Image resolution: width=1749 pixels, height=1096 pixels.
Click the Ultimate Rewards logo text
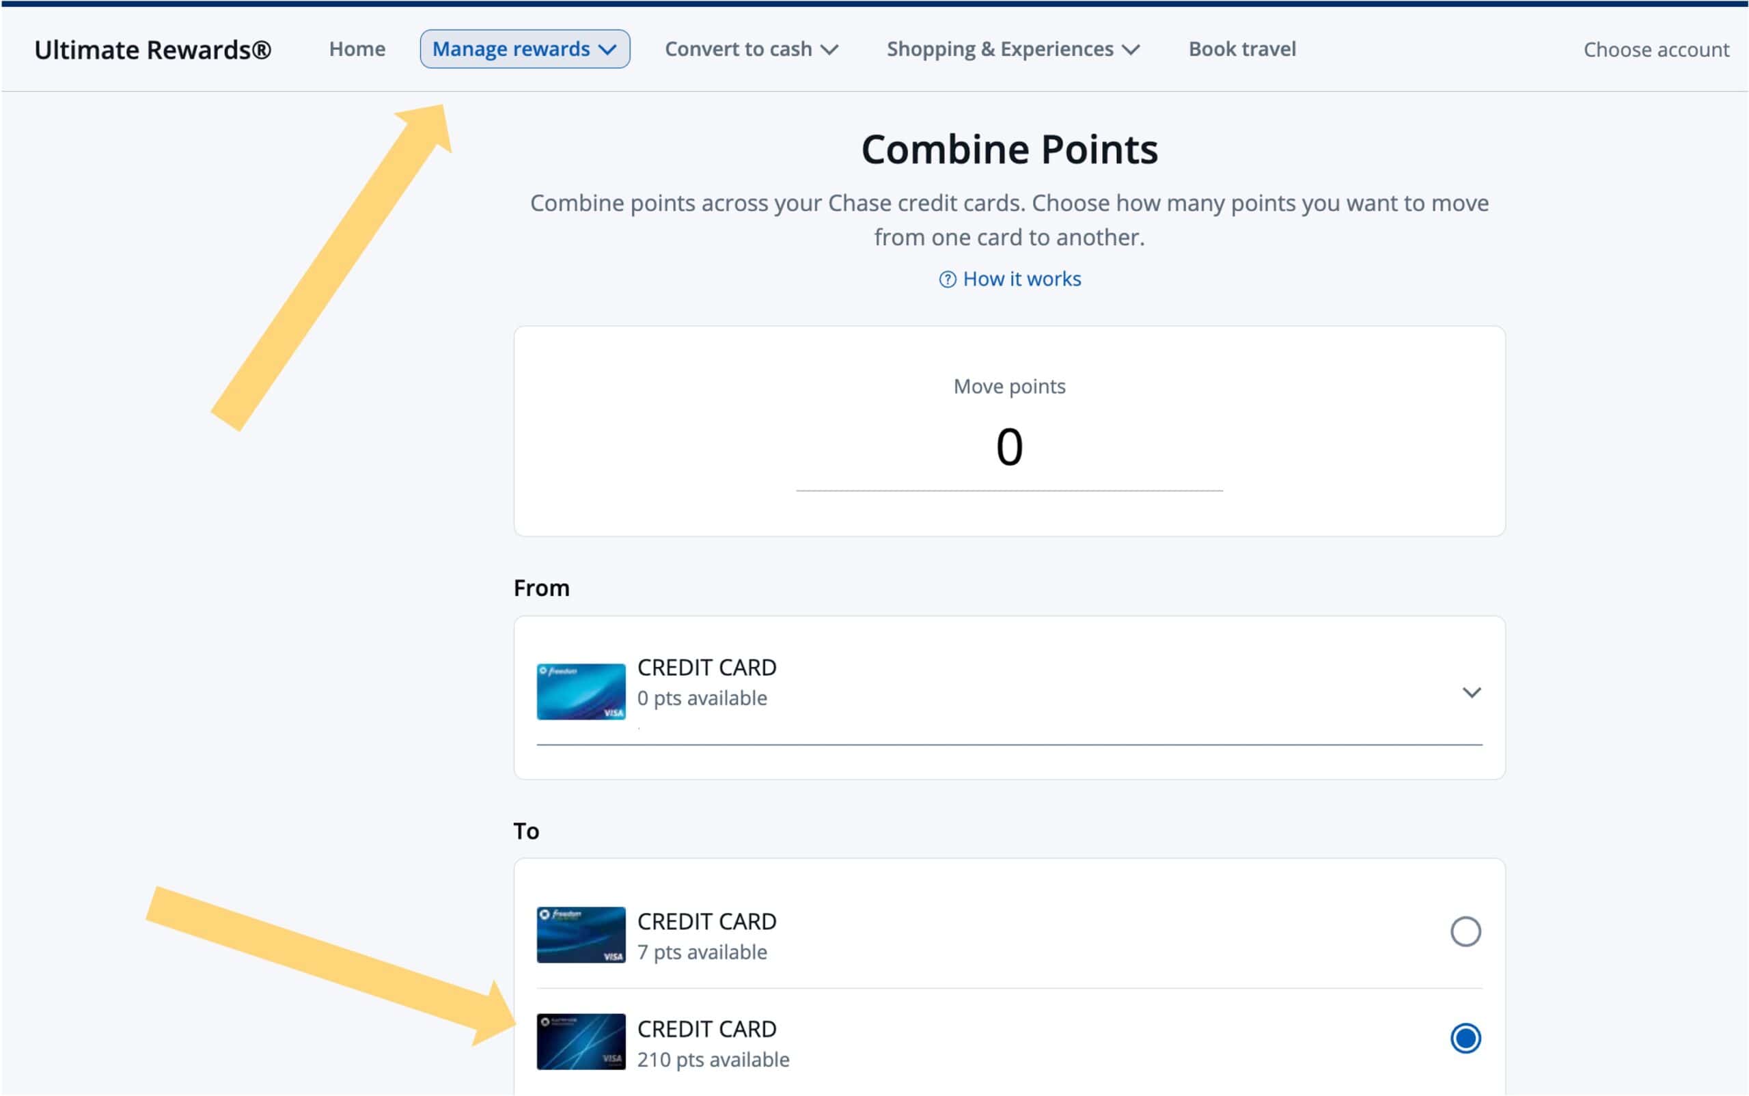coord(153,49)
